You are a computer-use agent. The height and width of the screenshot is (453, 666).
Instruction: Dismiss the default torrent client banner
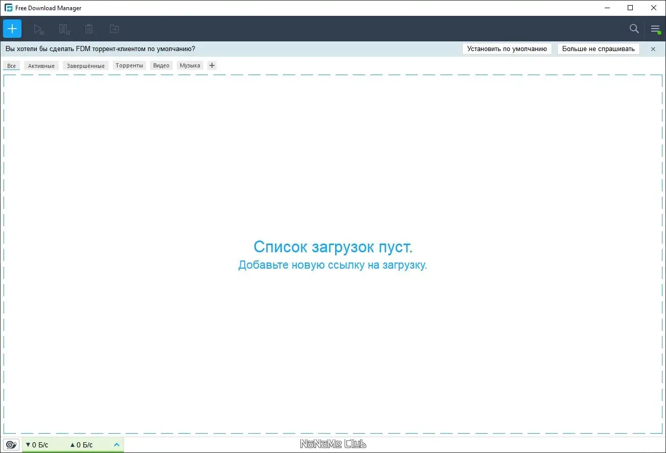click(653, 49)
